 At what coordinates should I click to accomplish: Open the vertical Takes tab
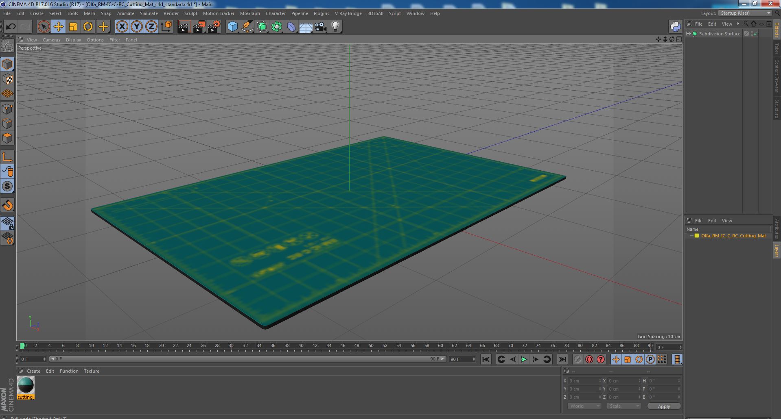[x=777, y=49]
